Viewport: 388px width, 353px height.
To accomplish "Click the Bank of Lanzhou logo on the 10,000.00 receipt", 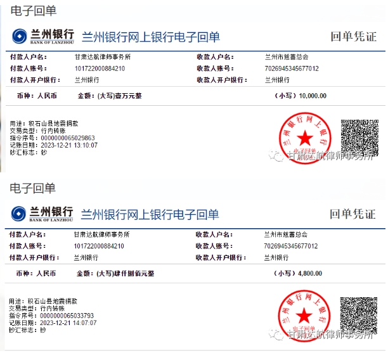I will coord(43,36).
